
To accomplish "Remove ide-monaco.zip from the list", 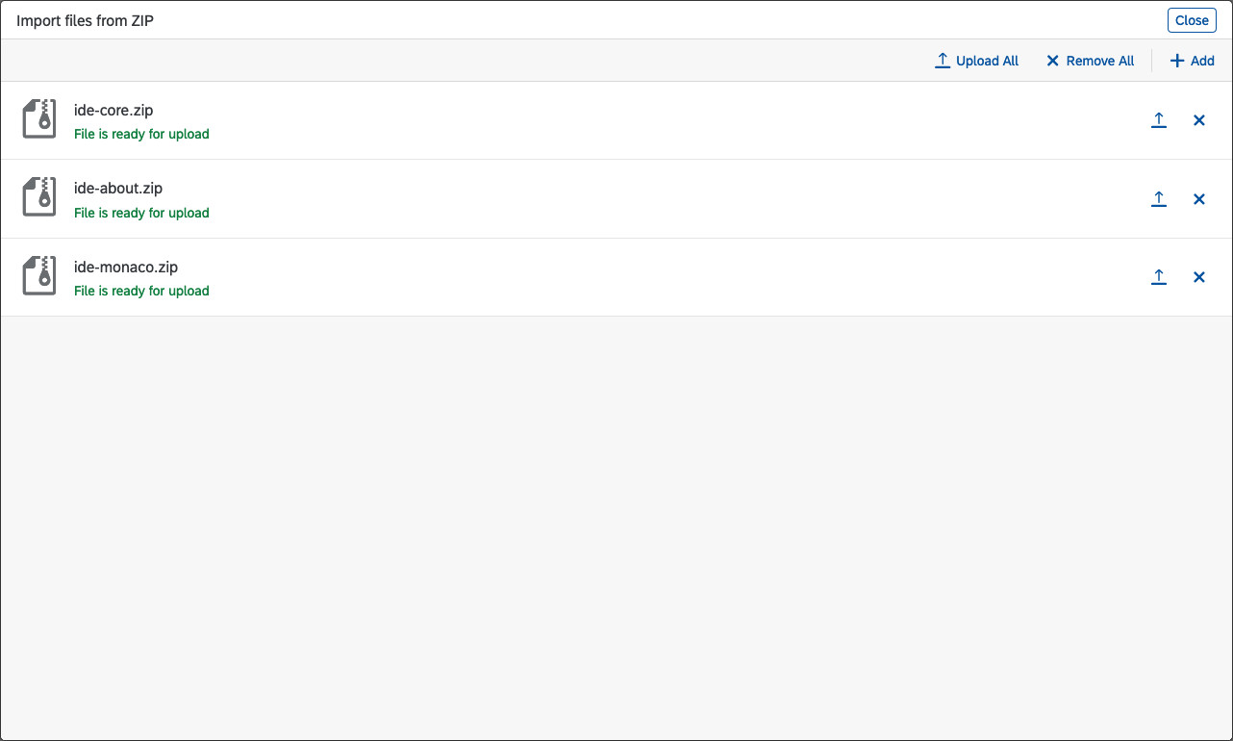I will [1198, 276].
